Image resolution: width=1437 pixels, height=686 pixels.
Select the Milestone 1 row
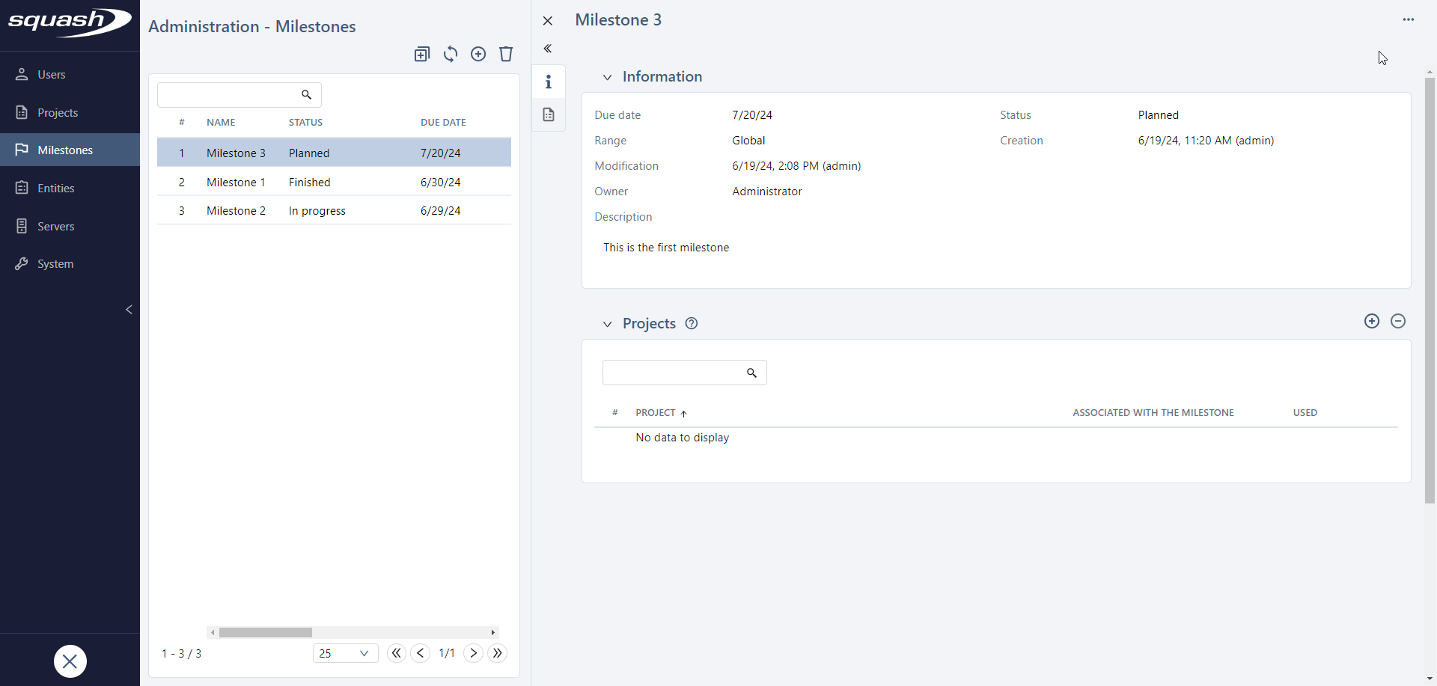click(237, 182)
